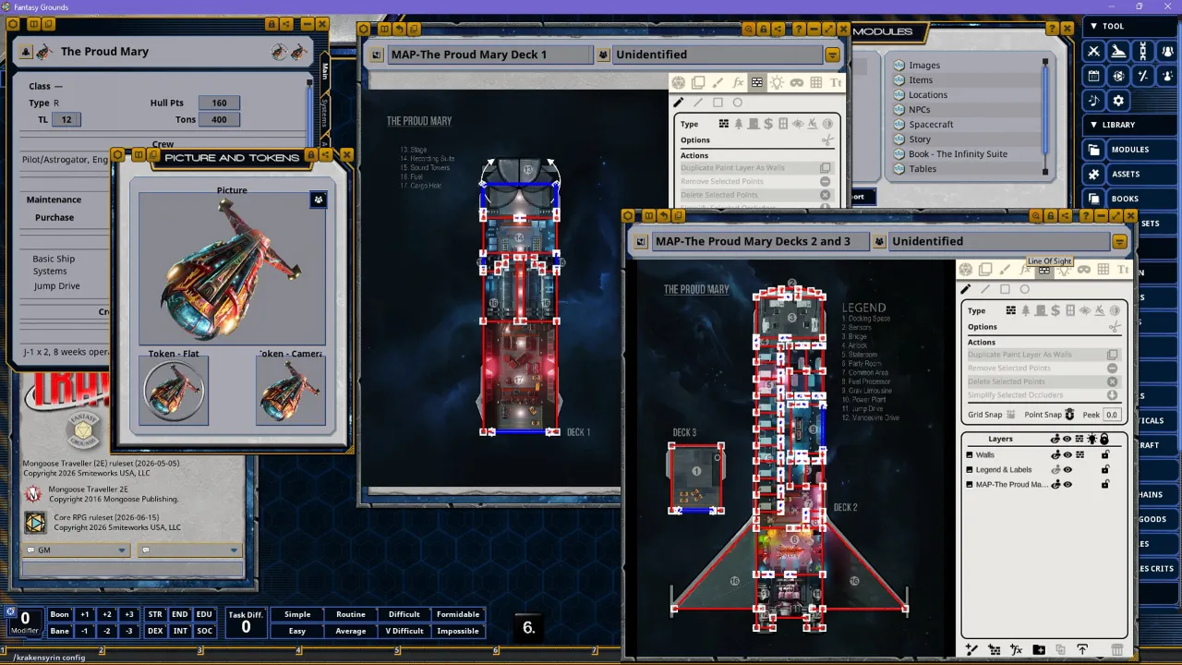Select the paint brush tool in Decks 2 and 3 toolbar
Image resolution: width=1182 pixels, height=665 pixels.
pyautogui.click(x=1005, y=270)
